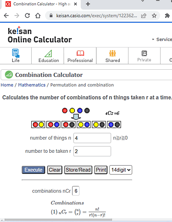Expand the 14digit precision dropdown
This screenshot has height=222, width=172.
[x=121, y=170]
